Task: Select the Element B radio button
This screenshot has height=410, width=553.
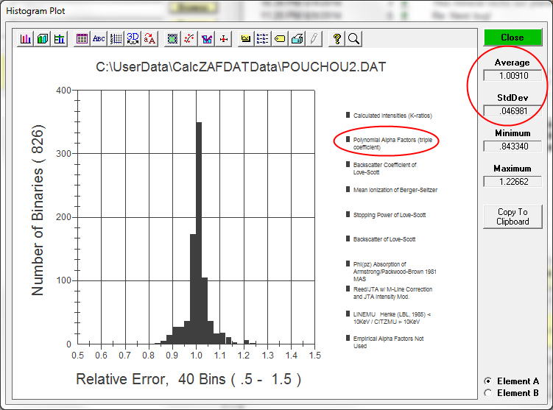Action: pos(487,393)
